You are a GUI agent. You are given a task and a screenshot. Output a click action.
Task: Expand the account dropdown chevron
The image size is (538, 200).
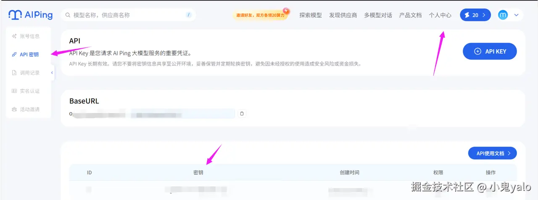(x=517, y=15)
